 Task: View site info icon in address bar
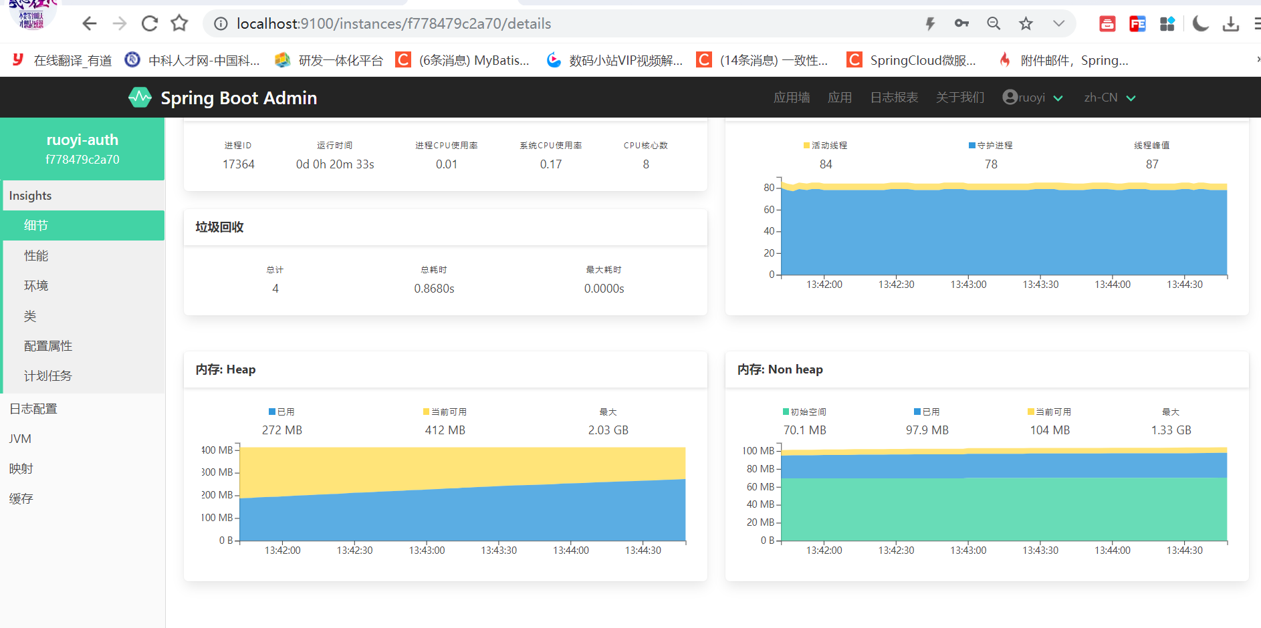[220, 24]
